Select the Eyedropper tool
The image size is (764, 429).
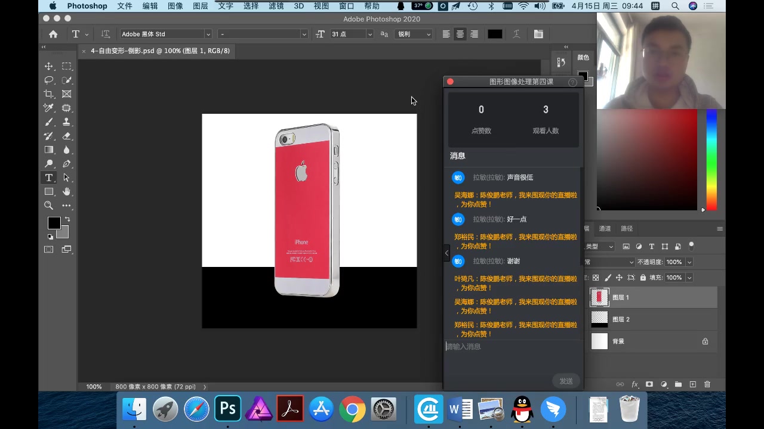pyautogui.click(x=49, y=108)
